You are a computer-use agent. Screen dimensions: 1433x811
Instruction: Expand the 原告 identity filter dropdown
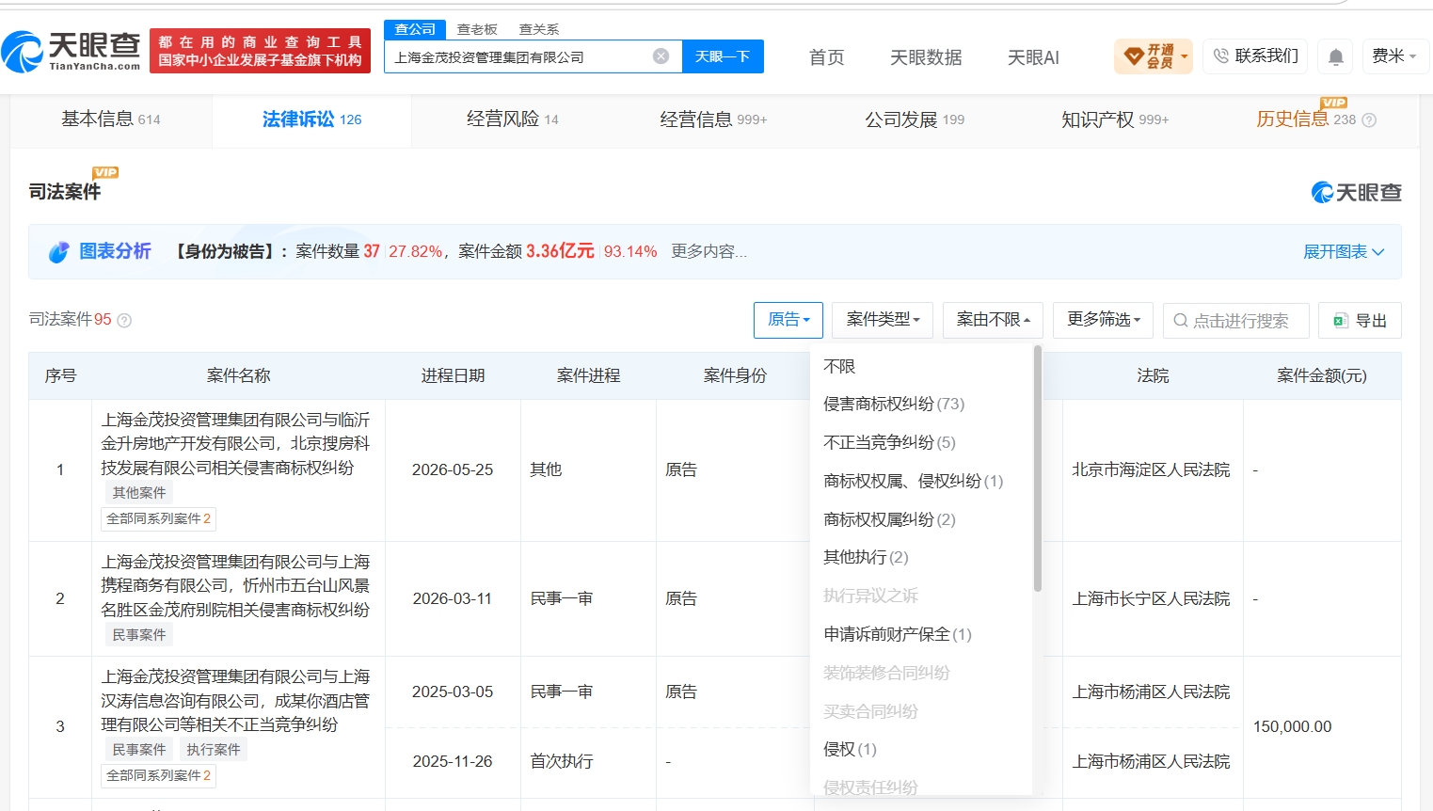tap(788, 320)
